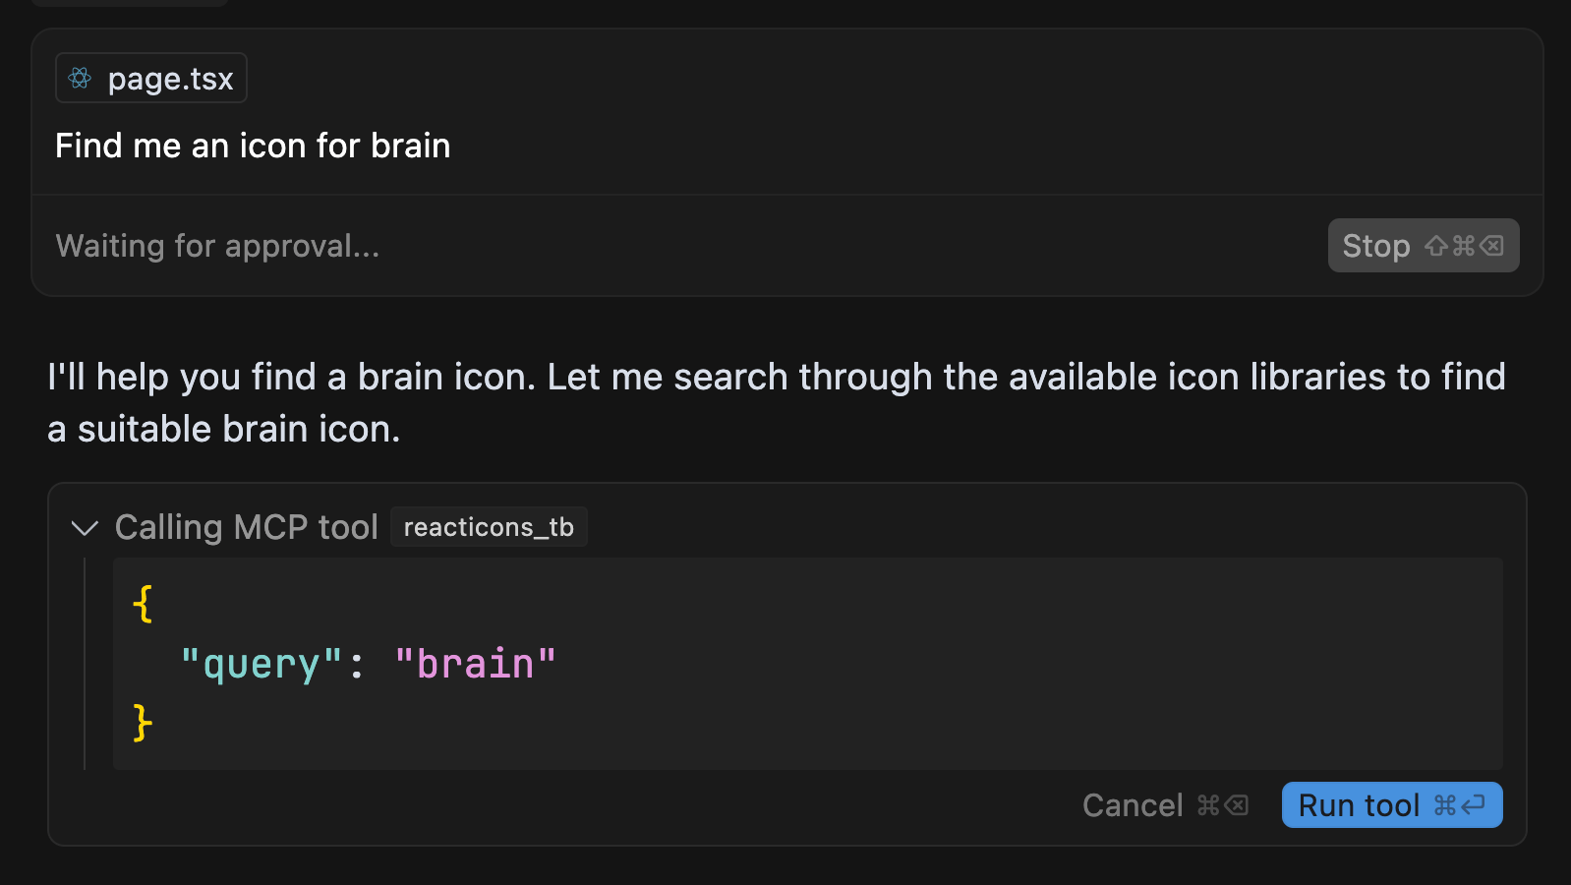The height and width of the screenshot is (885, 1571).
Task: Collapse the Calling MCP tool section chevron
Action: [x=86, y=528]
